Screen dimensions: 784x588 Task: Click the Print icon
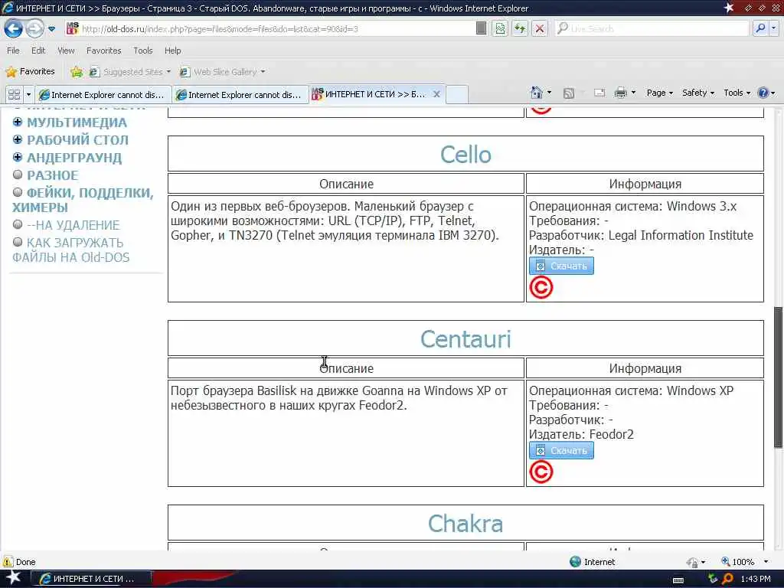point(620,93)
